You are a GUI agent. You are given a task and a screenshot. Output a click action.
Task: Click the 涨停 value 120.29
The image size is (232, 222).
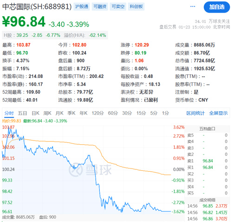(x=142, y=45)
